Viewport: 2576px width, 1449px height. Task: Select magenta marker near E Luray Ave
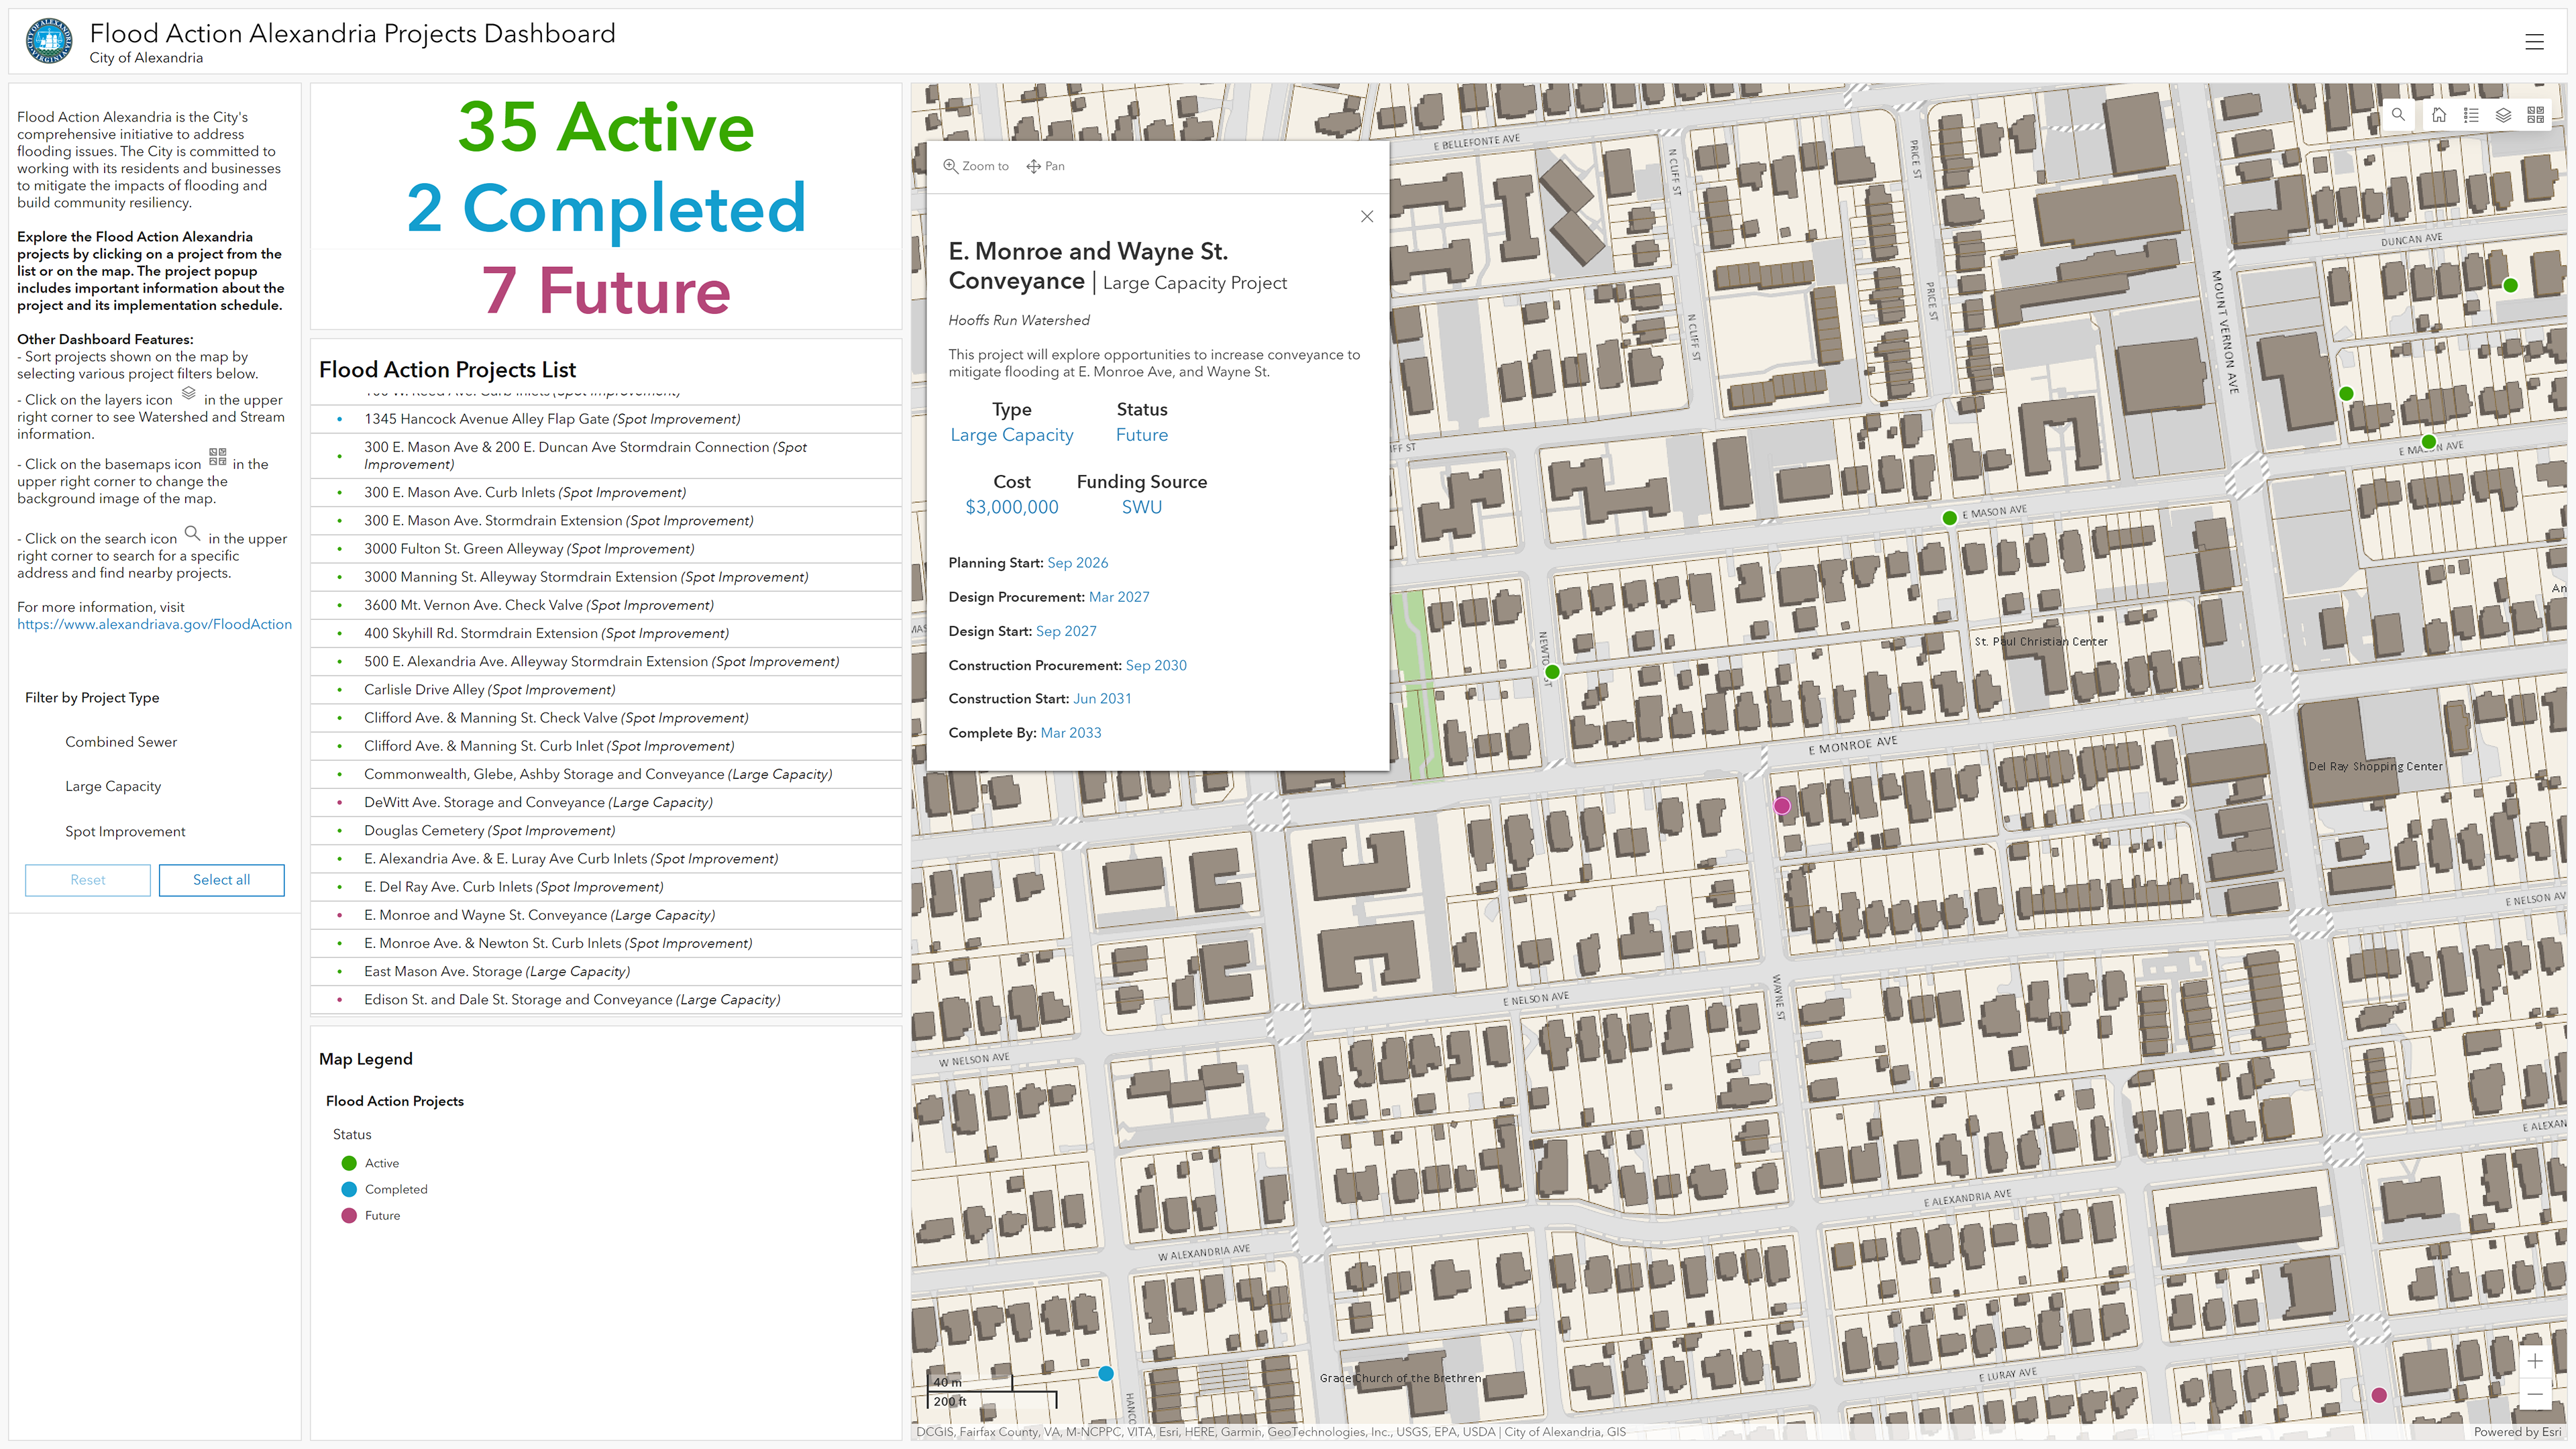[2379, 1394]
